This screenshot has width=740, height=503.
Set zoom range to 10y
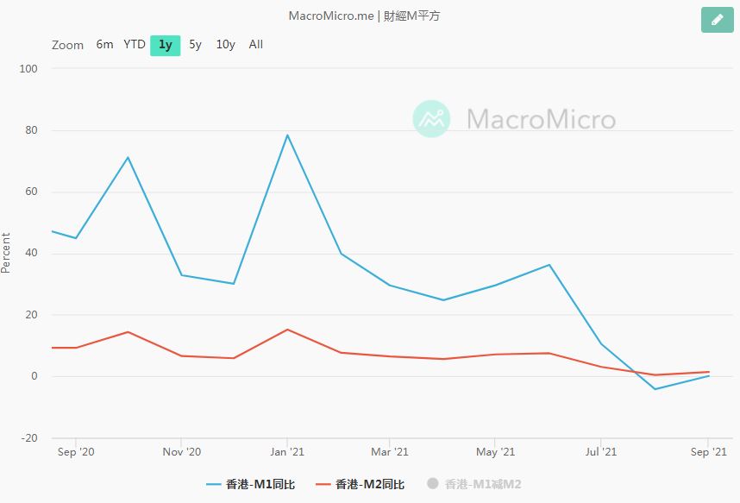coord(225,45)
